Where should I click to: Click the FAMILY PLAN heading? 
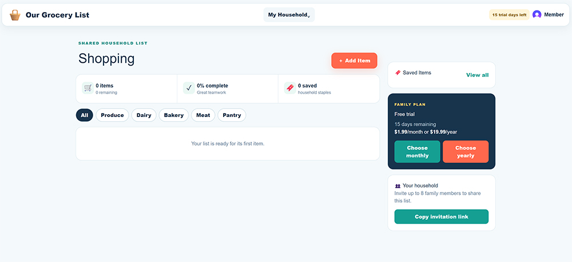click(410, 104)
